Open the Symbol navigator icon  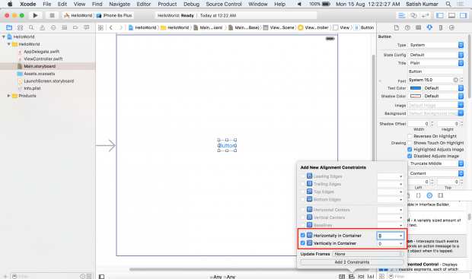tap(20, 27)
